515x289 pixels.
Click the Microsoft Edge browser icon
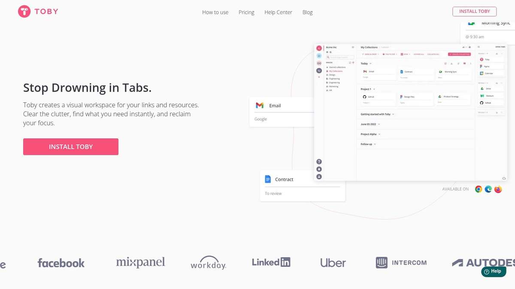pyautogui.click(x=488, y=189)
